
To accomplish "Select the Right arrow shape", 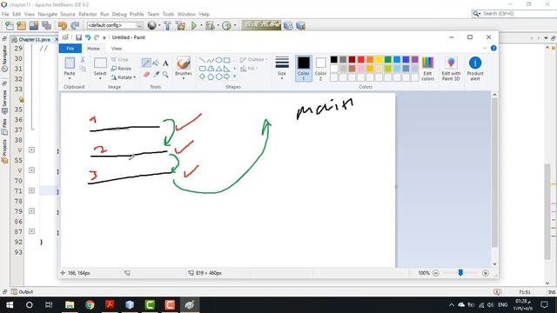I will (226, 77).
